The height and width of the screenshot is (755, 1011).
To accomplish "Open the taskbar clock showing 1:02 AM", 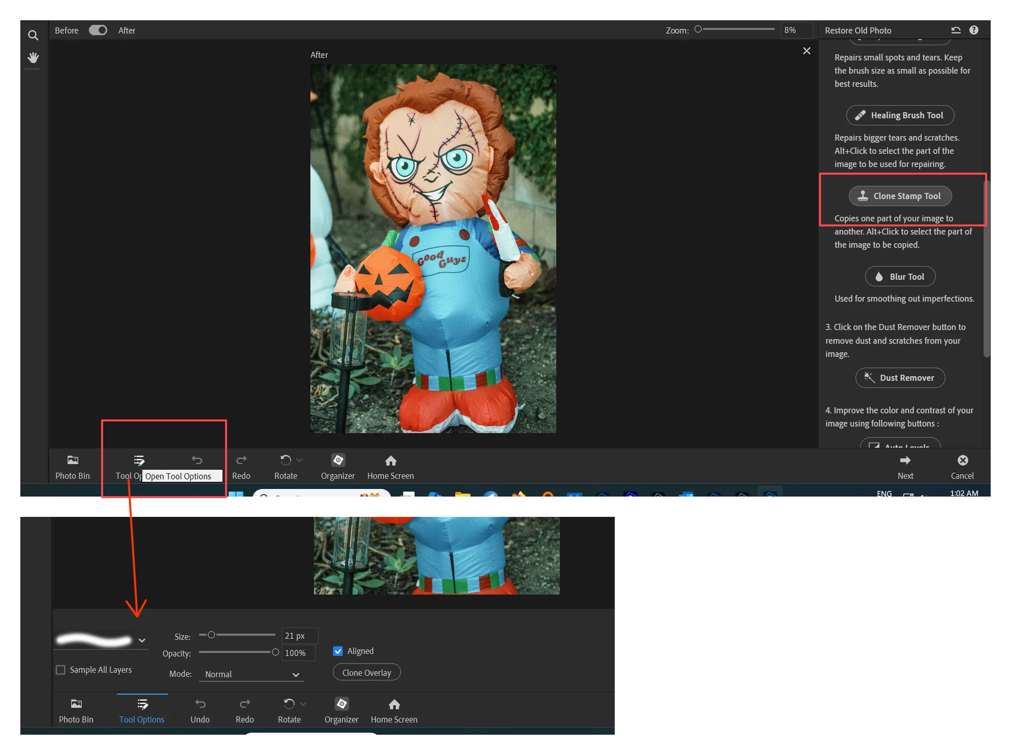I will (x=964, y=493).
